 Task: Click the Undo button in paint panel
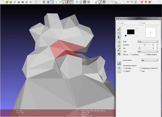[128, 23]
